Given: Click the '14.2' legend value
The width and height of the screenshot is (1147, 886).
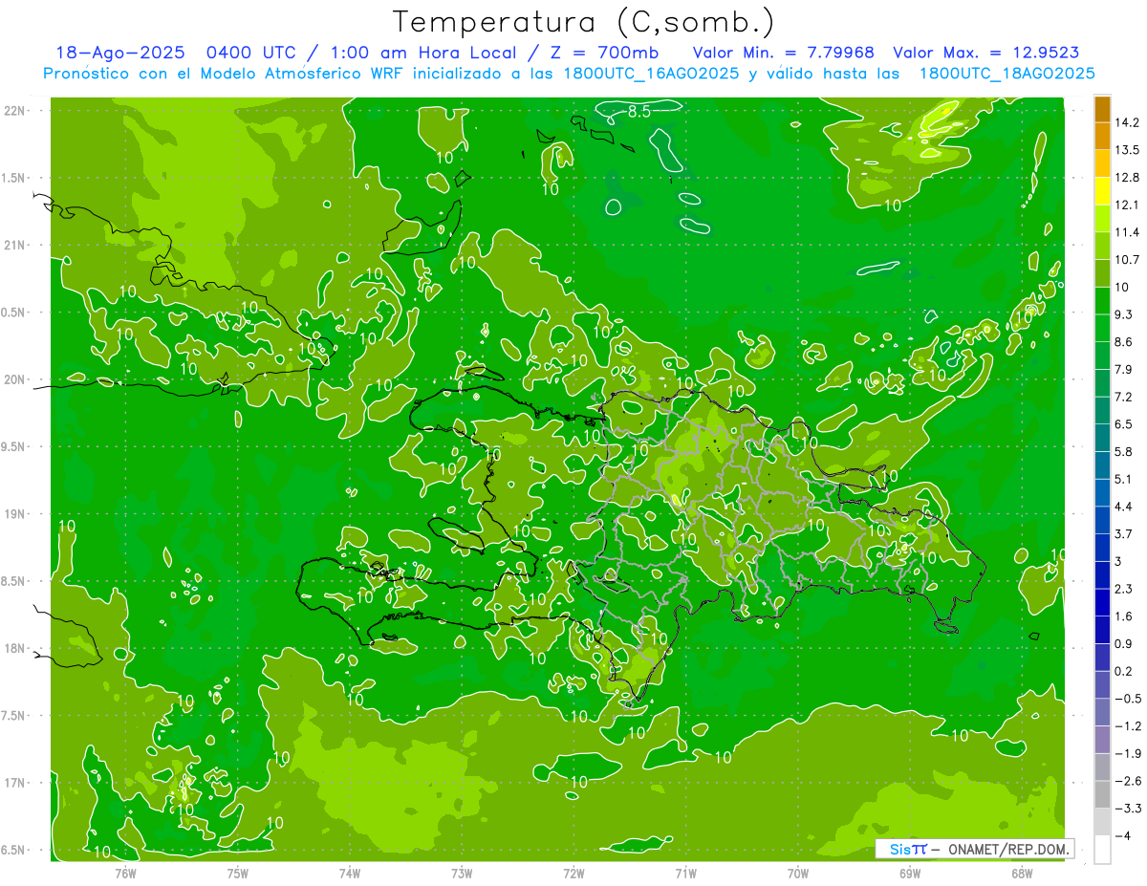Looking at the screenshot, I should (1127, 122).
